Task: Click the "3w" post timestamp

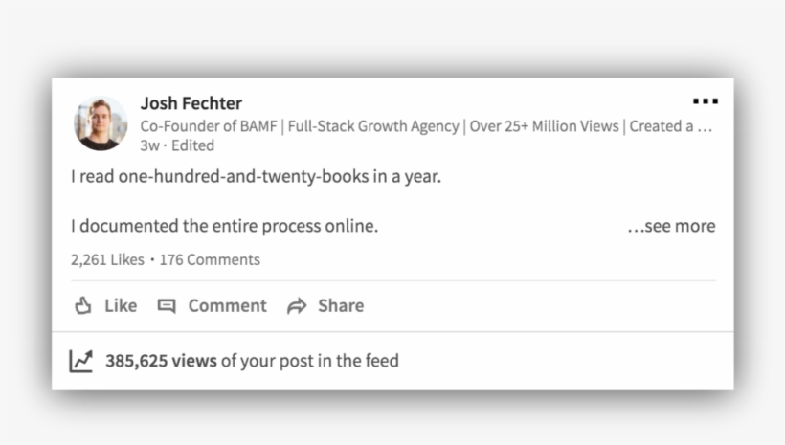Action: [149, 145]
